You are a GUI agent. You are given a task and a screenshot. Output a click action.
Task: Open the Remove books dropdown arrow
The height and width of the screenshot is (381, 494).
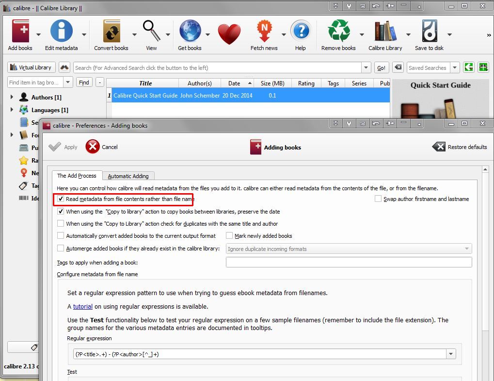[x=362, y=34]
